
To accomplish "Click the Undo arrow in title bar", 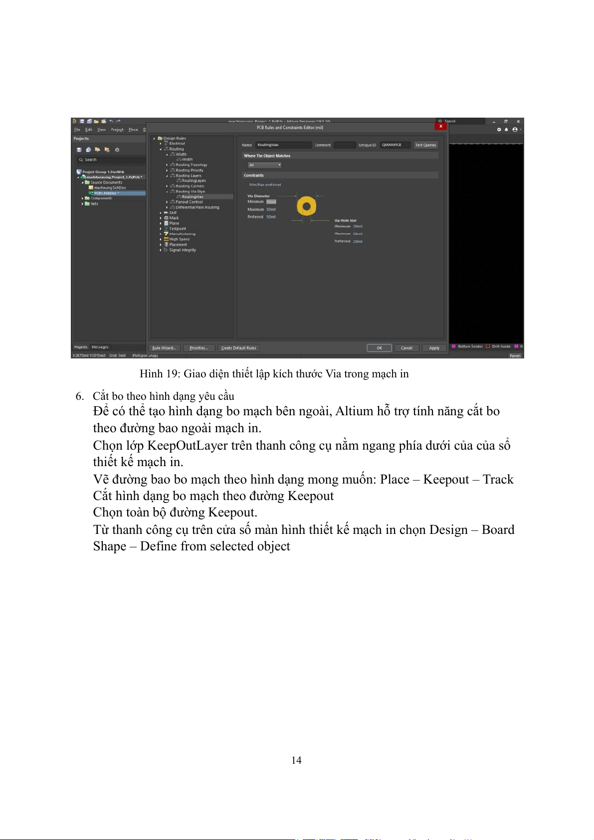I will pyautogui.click(x=111, y=121).
